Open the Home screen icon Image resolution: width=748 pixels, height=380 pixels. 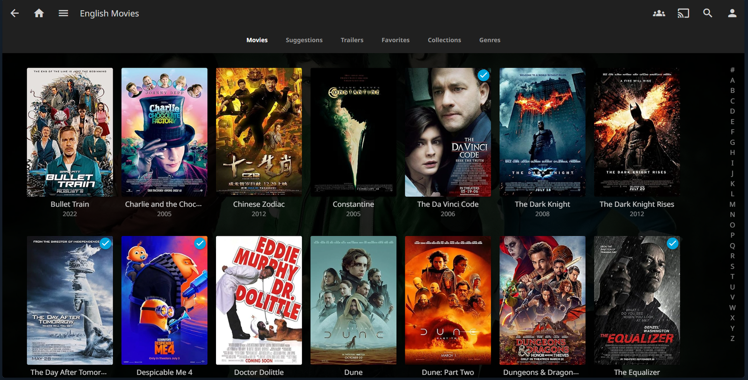click(39, 14)
